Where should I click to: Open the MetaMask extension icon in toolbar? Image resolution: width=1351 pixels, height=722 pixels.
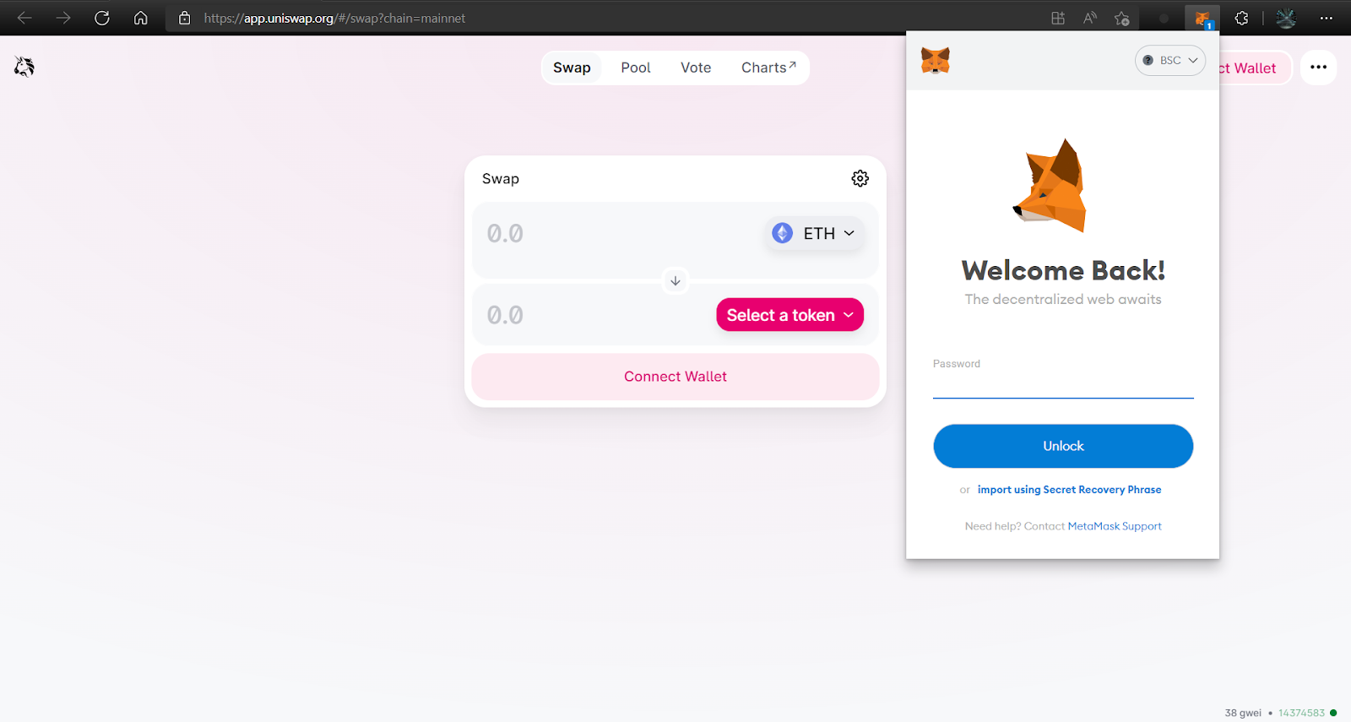[x=1202, y=18]
